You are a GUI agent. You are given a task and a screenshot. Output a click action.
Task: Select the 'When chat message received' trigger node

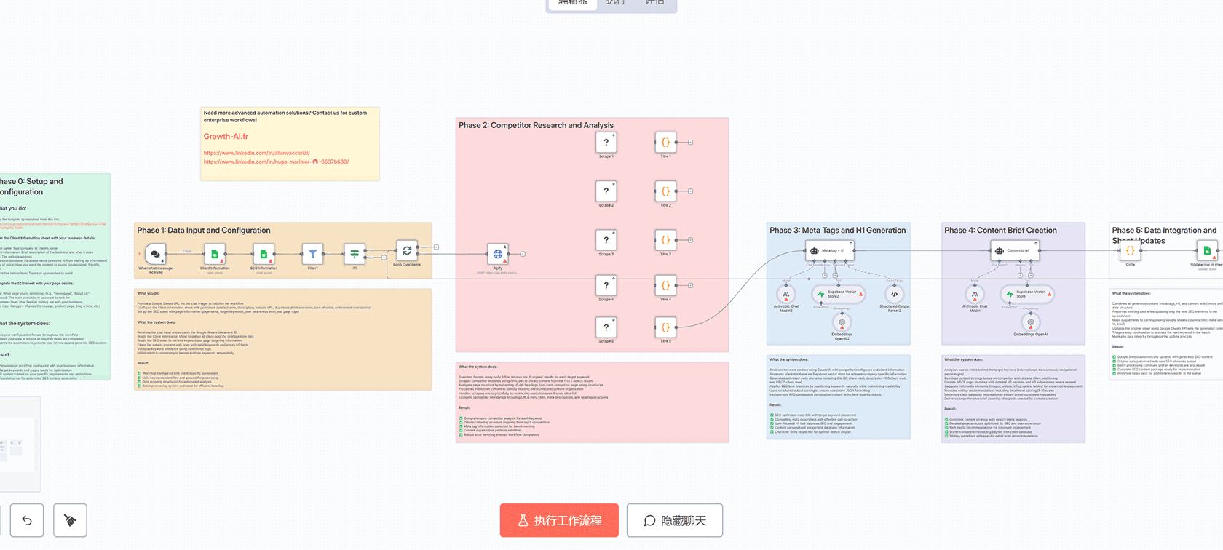click(155, 254)
